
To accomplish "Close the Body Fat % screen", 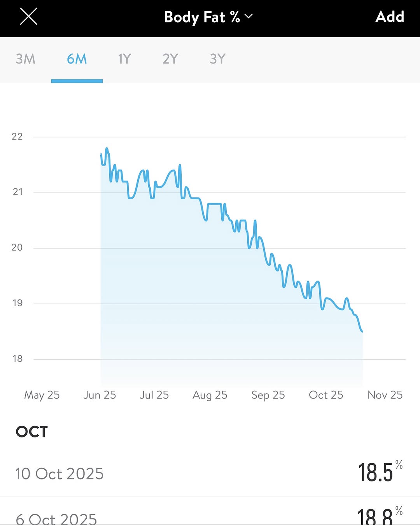I will (28, 17).
